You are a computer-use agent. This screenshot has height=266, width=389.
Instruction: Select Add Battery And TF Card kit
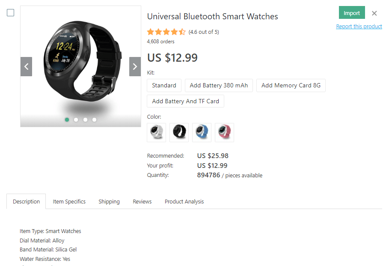tap(186, 101)
